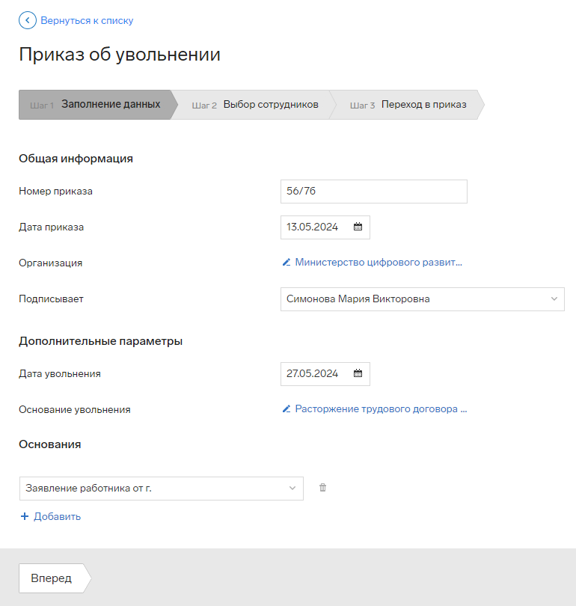Click pencil icon next to organization
576x606 pixels.
[287, 263]
